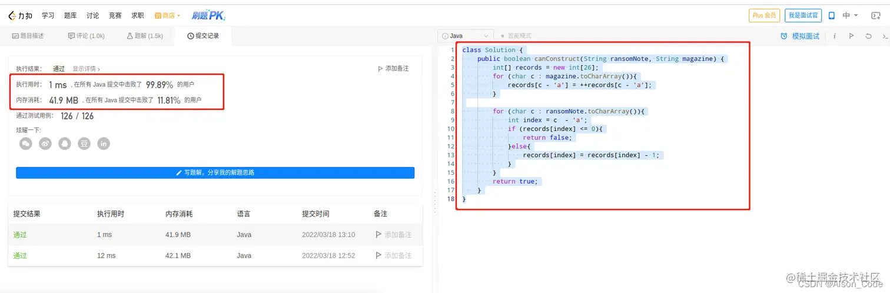Expand 显示详情 result details
This screenshot has height=293, width=890.
tap(86, 69)
